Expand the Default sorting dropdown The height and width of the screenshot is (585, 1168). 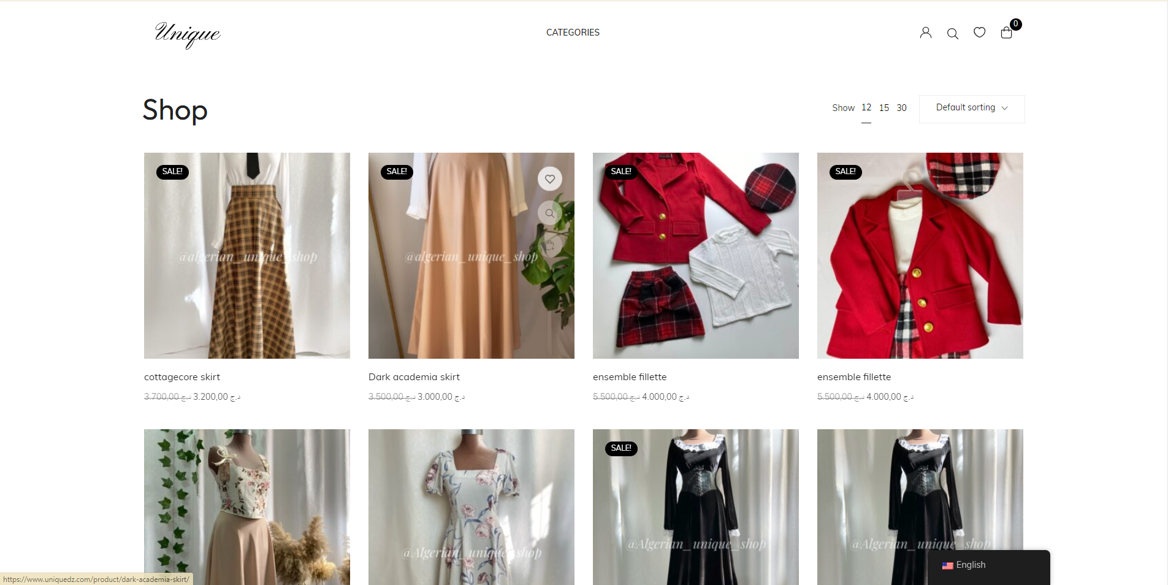972,109
